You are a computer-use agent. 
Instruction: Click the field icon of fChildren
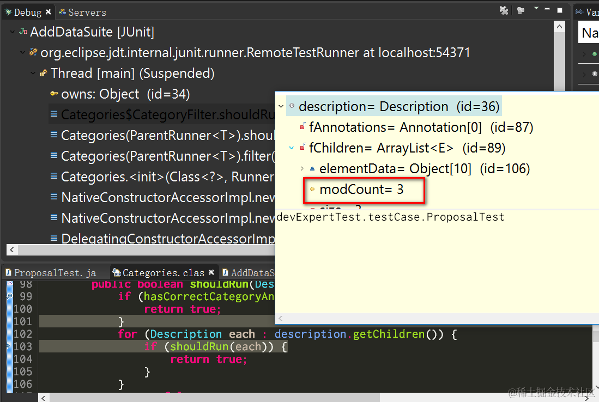click(302, 147)
